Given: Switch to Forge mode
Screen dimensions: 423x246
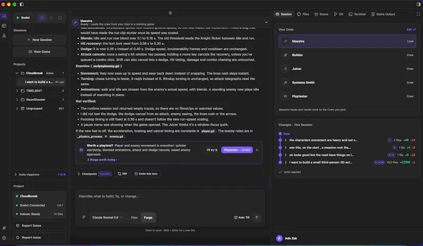Looking at the screenshot, I should coord(148,217).
